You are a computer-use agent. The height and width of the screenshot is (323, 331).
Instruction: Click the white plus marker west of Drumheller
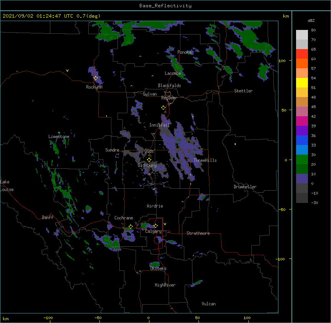[x=235, y=144]
